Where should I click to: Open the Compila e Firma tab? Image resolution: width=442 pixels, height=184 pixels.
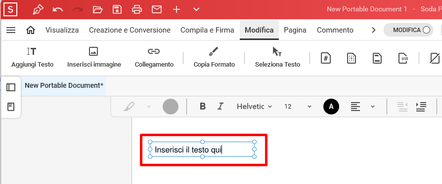(x=207, y=30)
